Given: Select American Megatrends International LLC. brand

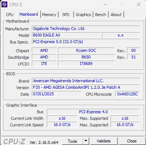Looking at the screenshot, I should tap(86, 81).
